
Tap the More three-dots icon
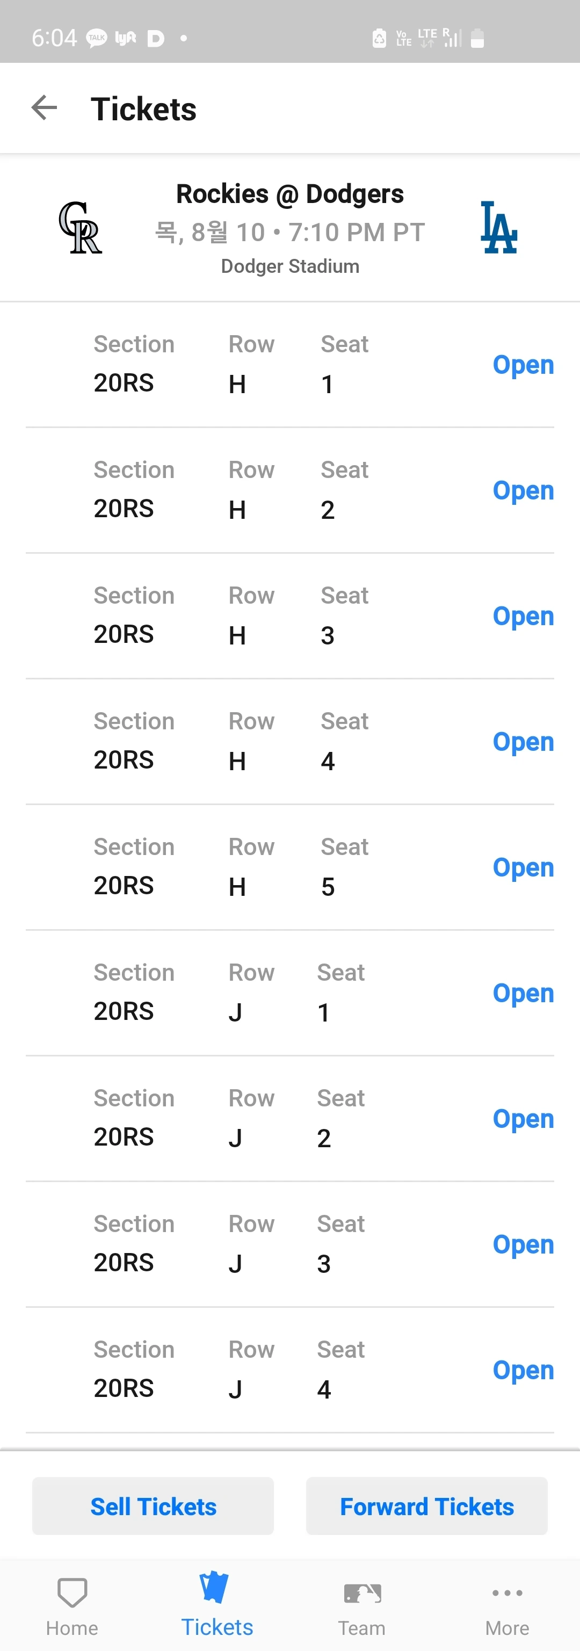point(507,1592)
